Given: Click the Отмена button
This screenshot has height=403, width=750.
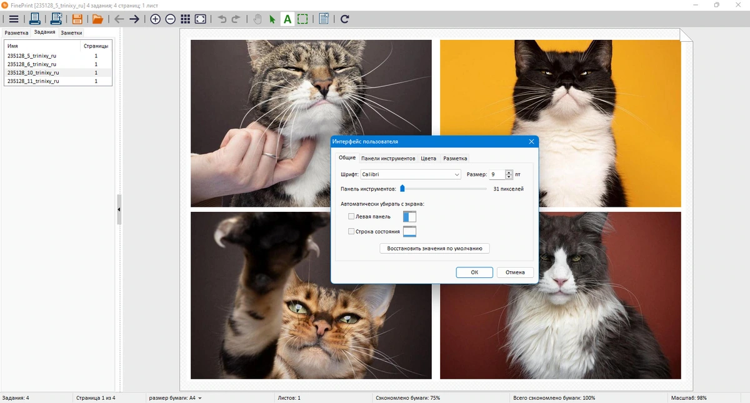Looking at the screenshot, I should click(515, 272).
